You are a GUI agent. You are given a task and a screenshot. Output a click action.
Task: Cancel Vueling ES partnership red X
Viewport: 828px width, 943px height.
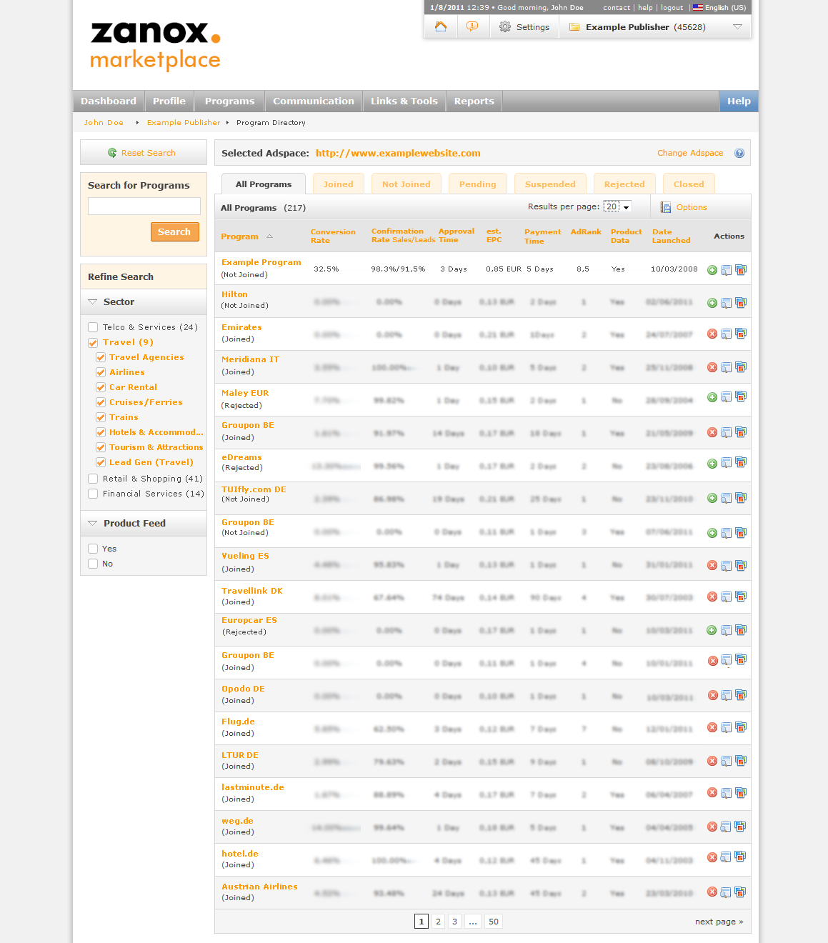click(x=712, y=565)
